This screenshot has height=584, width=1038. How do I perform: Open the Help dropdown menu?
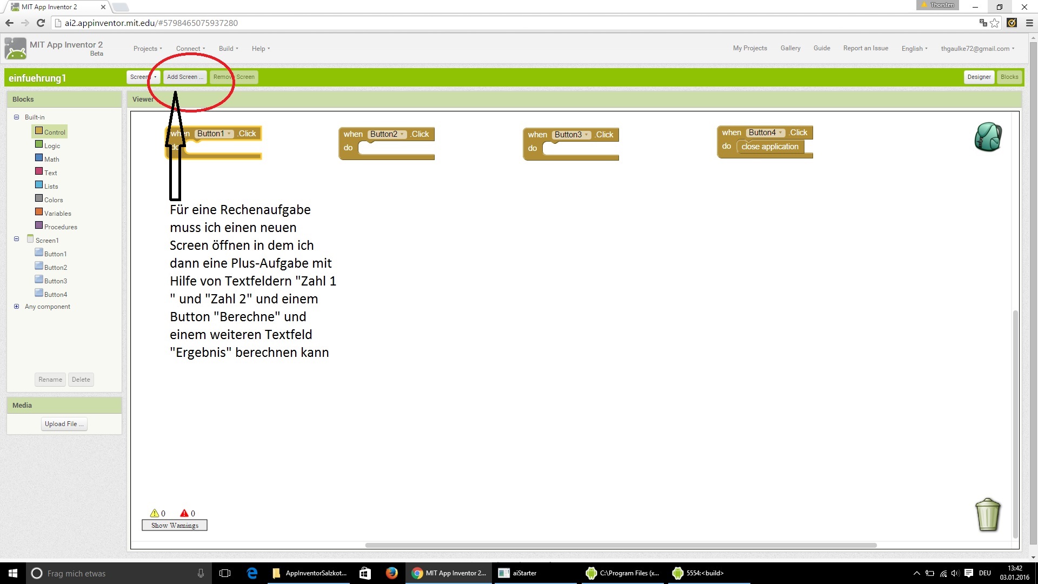click(x=261, y=49)
